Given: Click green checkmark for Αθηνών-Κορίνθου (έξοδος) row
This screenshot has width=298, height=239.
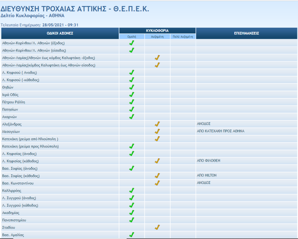Looking at the screenshot, I should point(132,43).
